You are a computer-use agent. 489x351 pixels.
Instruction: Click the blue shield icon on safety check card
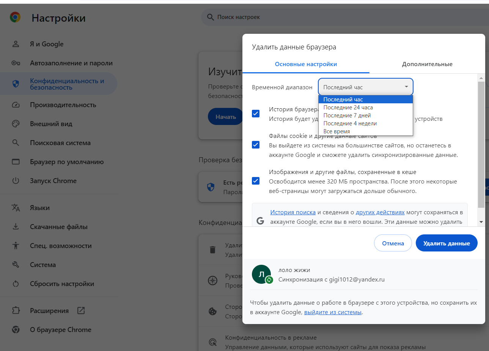pyautogui.click(x=211, y=187)
